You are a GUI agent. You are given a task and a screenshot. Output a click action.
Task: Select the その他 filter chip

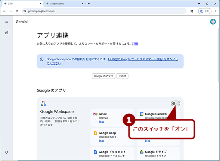(123, 76)
